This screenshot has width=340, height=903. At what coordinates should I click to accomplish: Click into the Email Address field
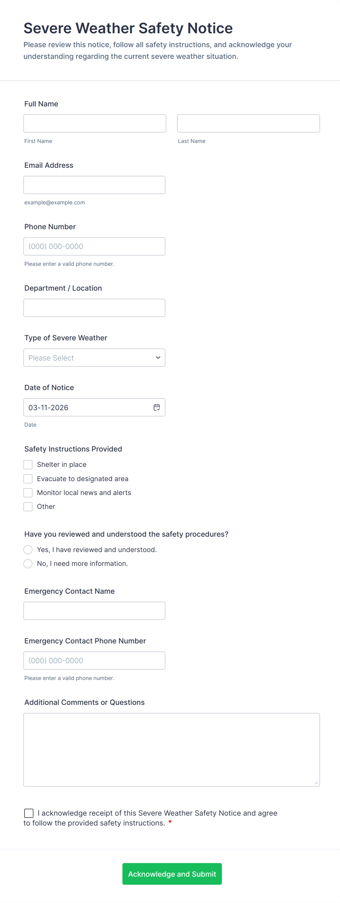click(94, 185)
